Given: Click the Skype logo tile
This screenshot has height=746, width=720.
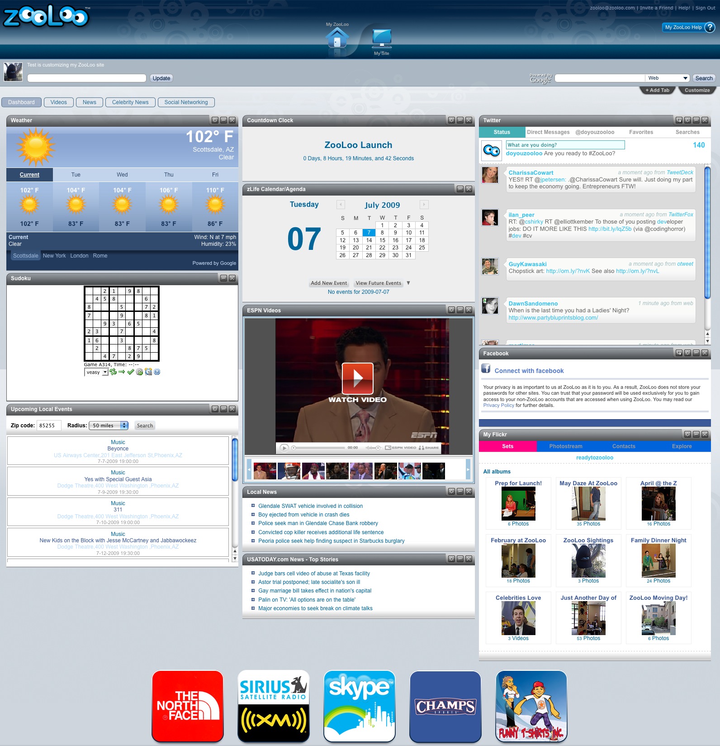Looking at the screenshot, I should coord(360,707).
